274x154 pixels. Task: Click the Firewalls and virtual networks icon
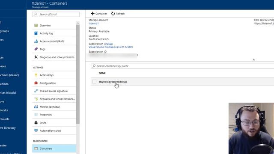pyautogui.click(x=36, y=99)
